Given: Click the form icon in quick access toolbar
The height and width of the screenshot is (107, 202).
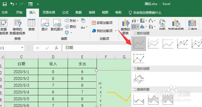Looking at the screenshot, I should pyautogui.click(x=30, y=4).
